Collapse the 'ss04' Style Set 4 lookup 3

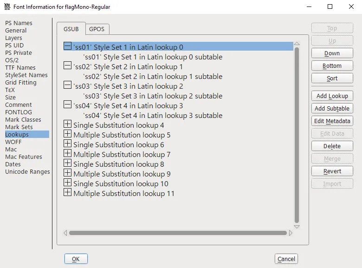pyautogui.click(x=67, y=105)
